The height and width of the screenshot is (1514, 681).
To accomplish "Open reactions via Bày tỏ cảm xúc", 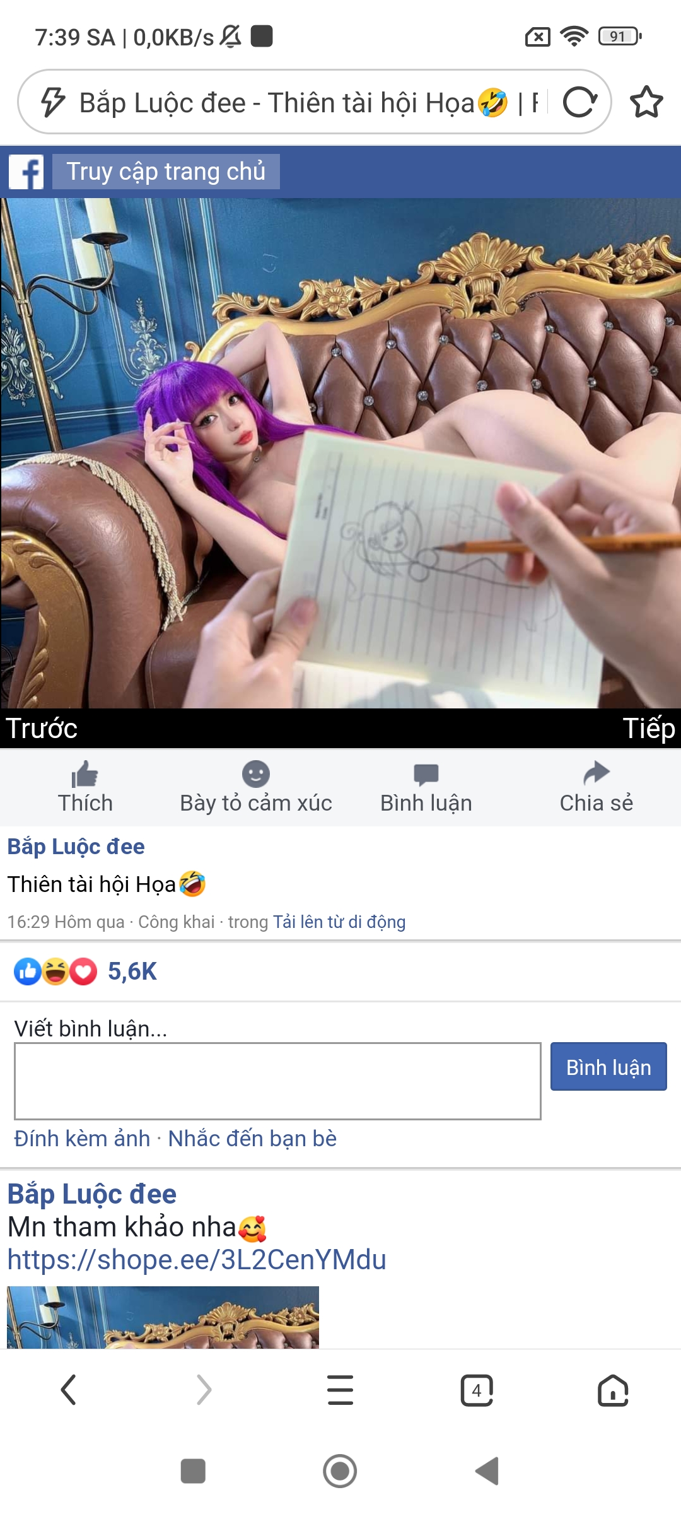I will tap(255, 787).
